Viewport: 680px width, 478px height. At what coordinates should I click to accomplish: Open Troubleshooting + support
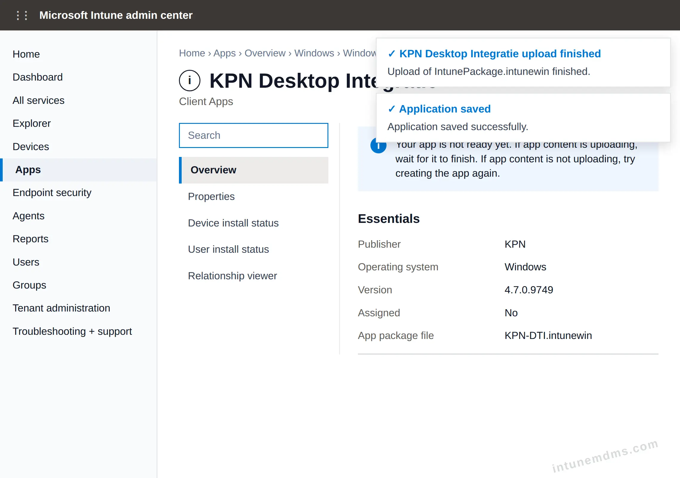79,331
